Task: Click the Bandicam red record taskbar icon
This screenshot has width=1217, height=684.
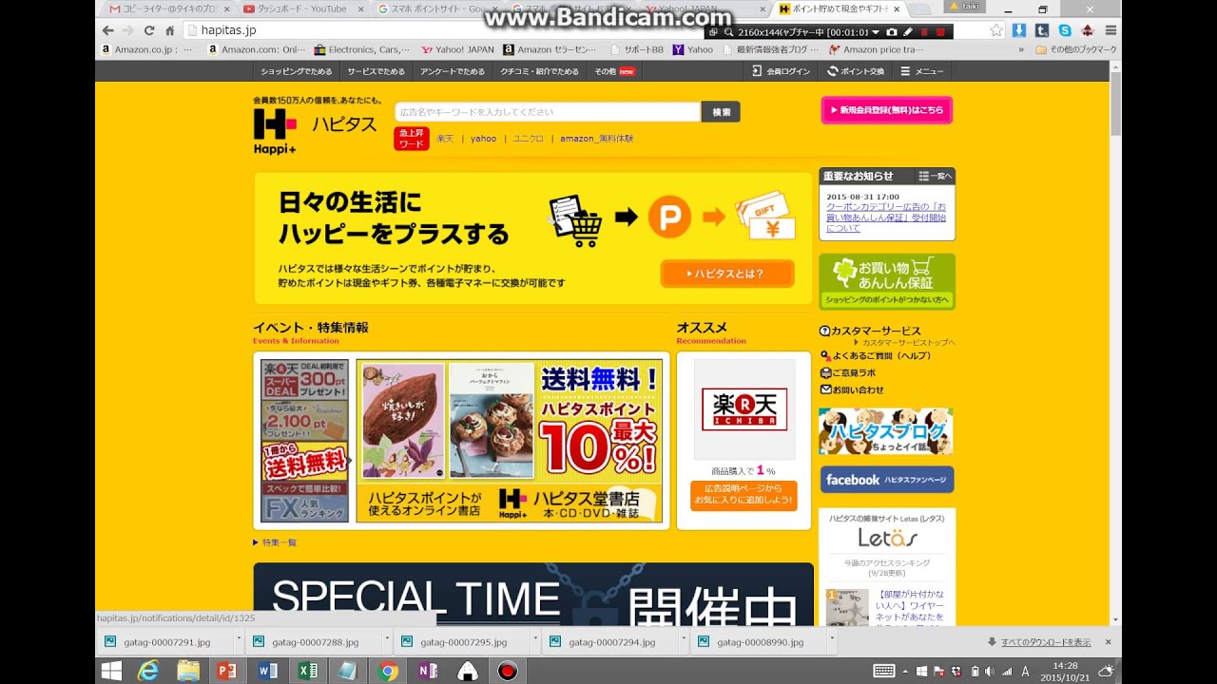Action: click(x=508, y=671)
